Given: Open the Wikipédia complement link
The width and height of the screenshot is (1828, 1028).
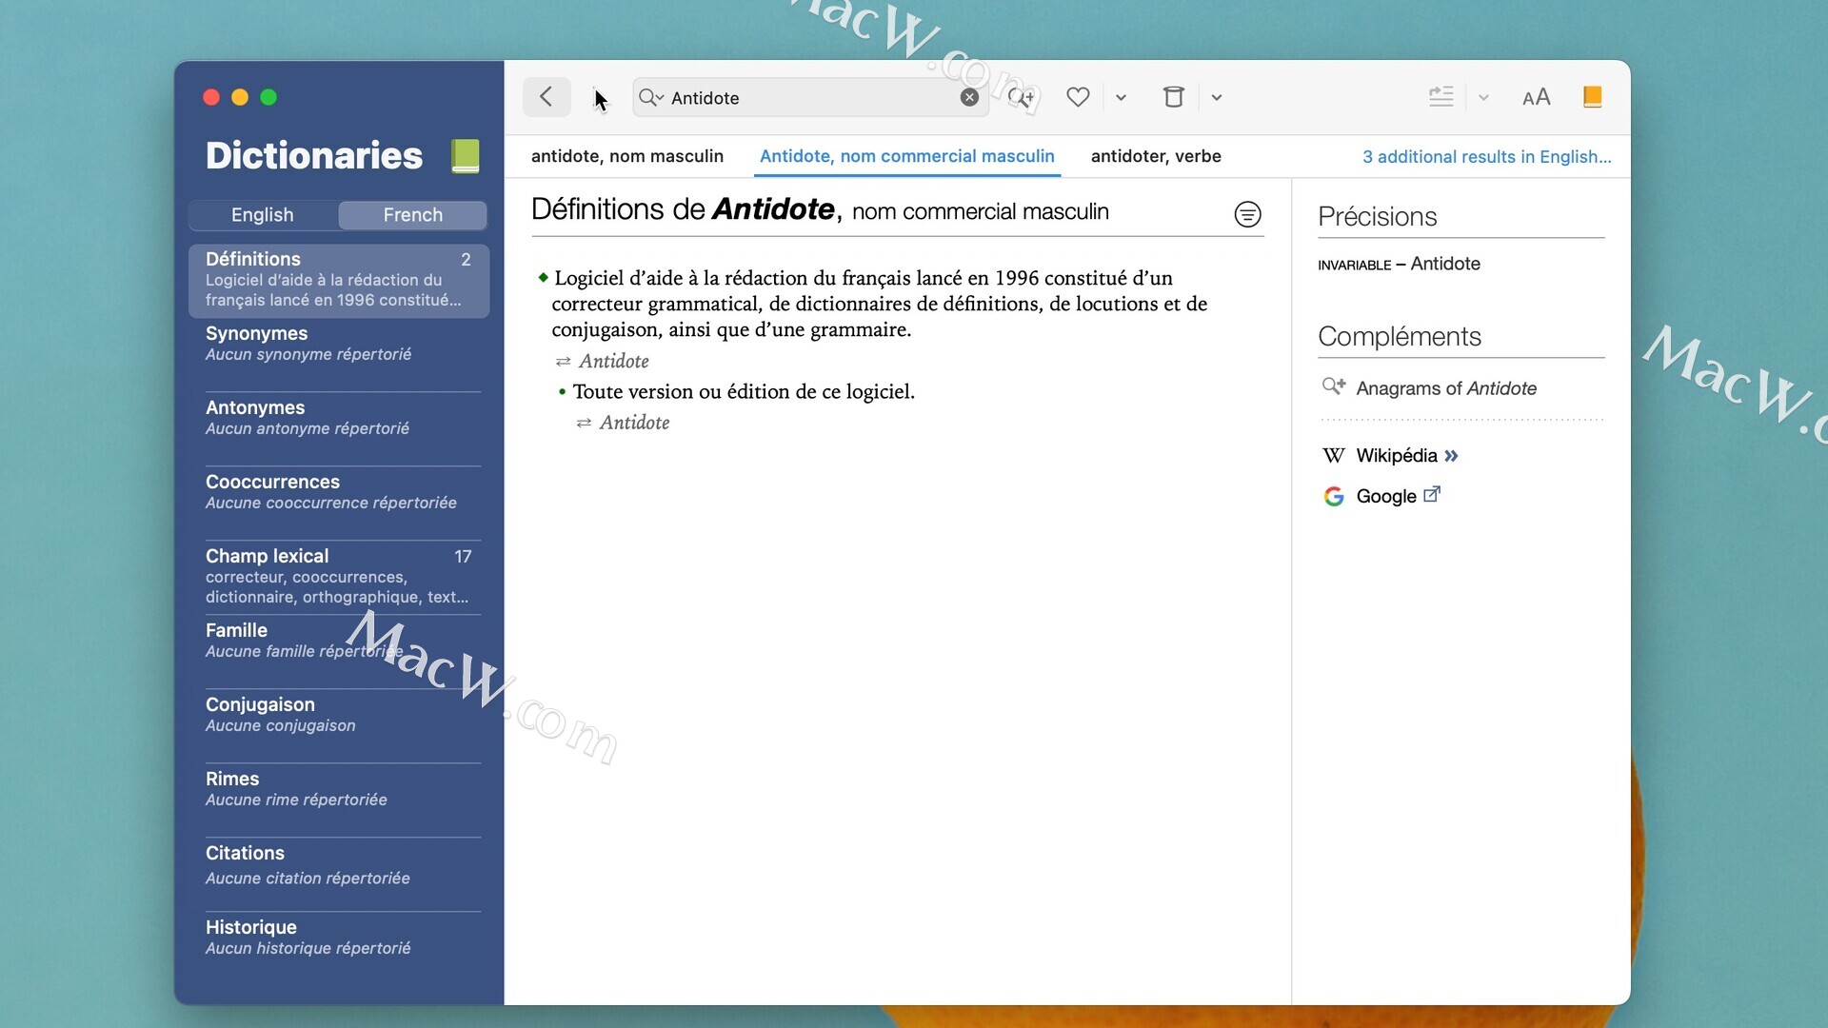Looking at the screenshot, I should click(1396, 456).
